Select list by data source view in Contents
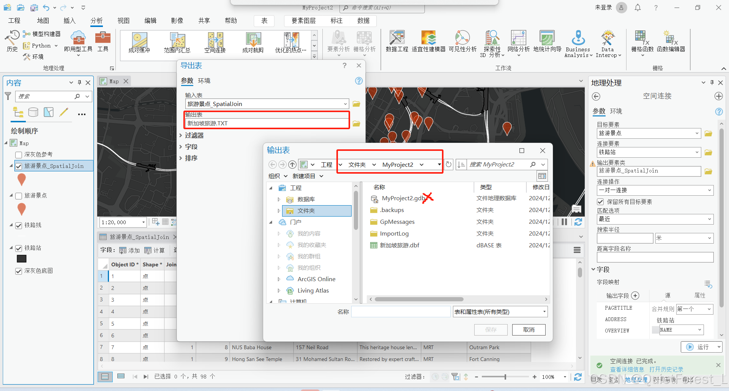729x391 pixels. 33,112
